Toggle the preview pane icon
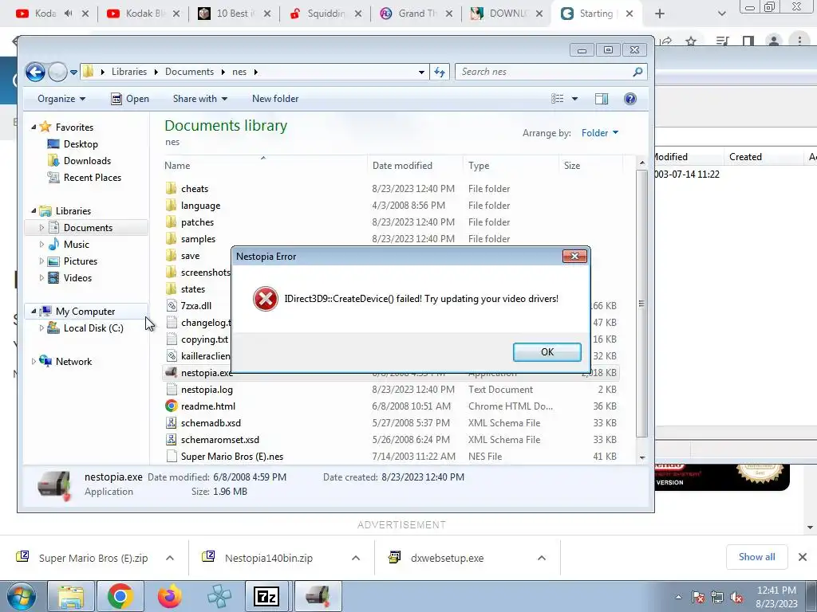Image resolution: width=817 pixels, height=612 pixels. [x=602, y=99]
